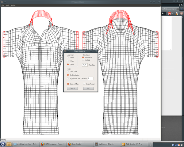Open the Help menu in UVMapper
184x147 pixels.
tap(13, 5)
